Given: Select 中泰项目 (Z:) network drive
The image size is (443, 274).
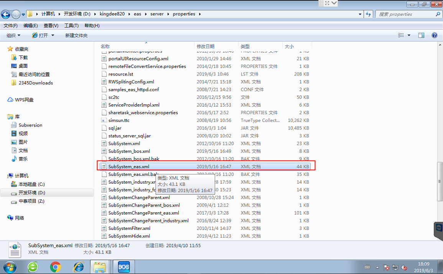Looking at the screenshot, I should [x=28, y=201].
